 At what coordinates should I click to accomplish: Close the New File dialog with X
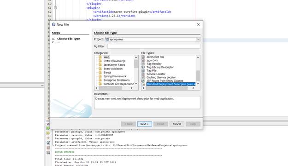point(198,24)
